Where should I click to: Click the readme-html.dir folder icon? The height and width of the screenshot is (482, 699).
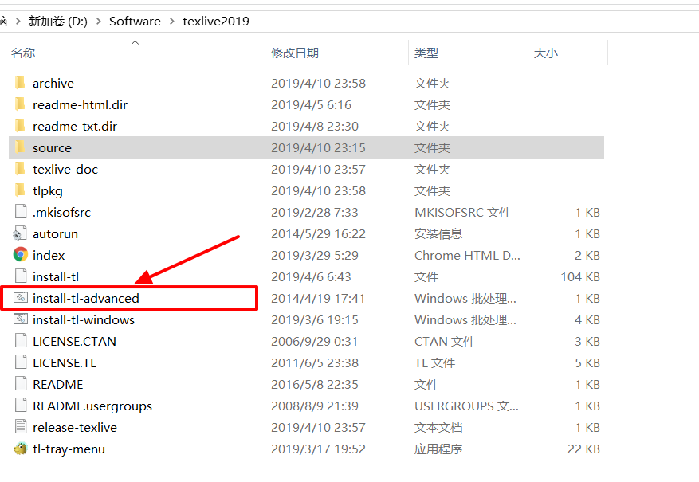tap(20, 104)
